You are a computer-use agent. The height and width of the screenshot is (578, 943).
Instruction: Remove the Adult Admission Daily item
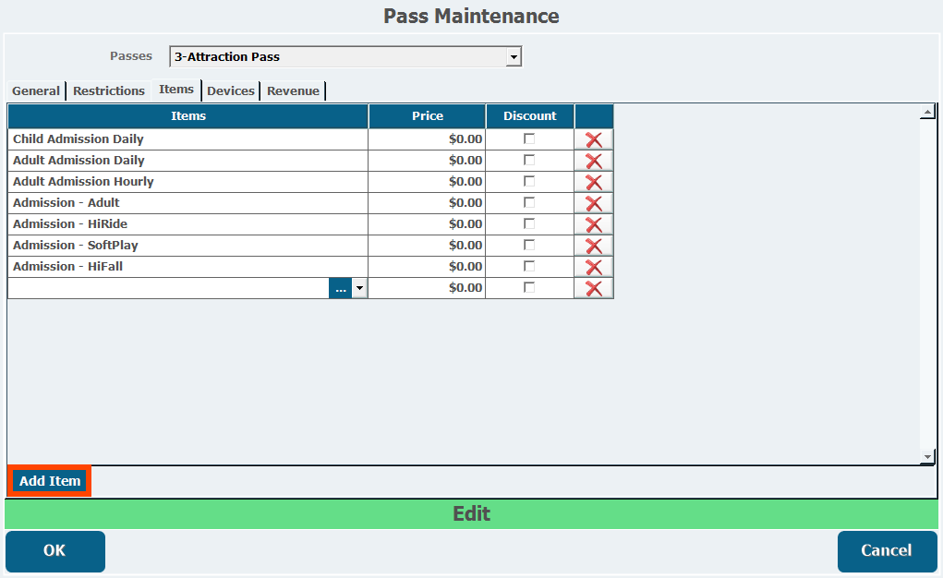coord(594,161)
